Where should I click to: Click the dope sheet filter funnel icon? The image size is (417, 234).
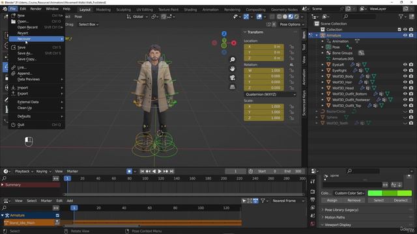point(263,201)
